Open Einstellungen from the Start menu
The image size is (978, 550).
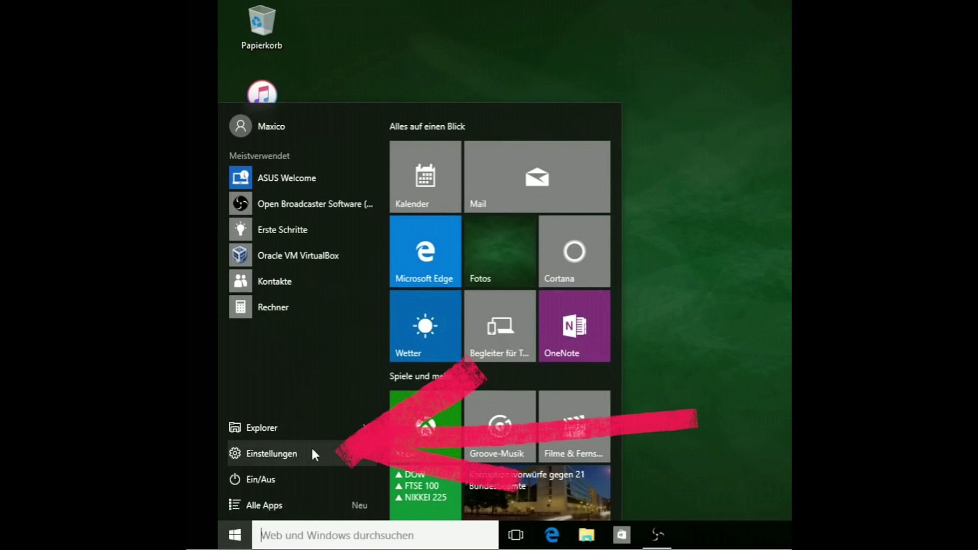(x=271, y=453)
